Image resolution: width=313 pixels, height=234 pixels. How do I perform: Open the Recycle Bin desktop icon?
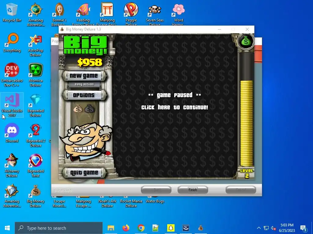12,12
